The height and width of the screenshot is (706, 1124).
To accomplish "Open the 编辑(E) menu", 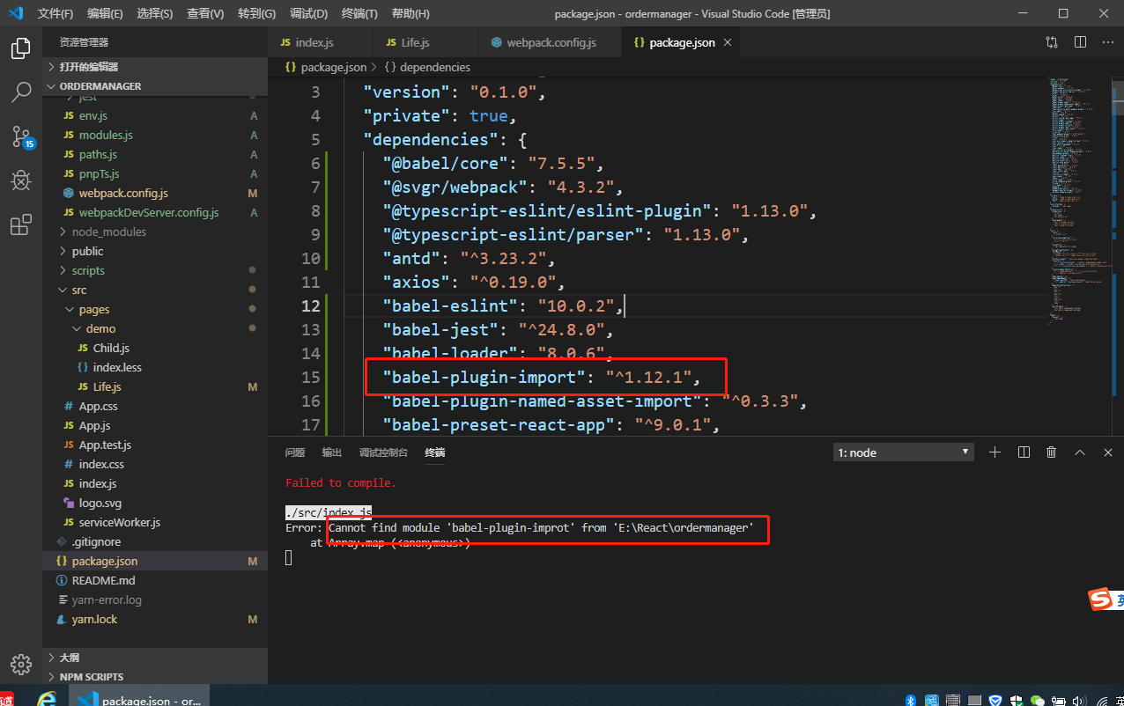I will [x=106, y=14].
